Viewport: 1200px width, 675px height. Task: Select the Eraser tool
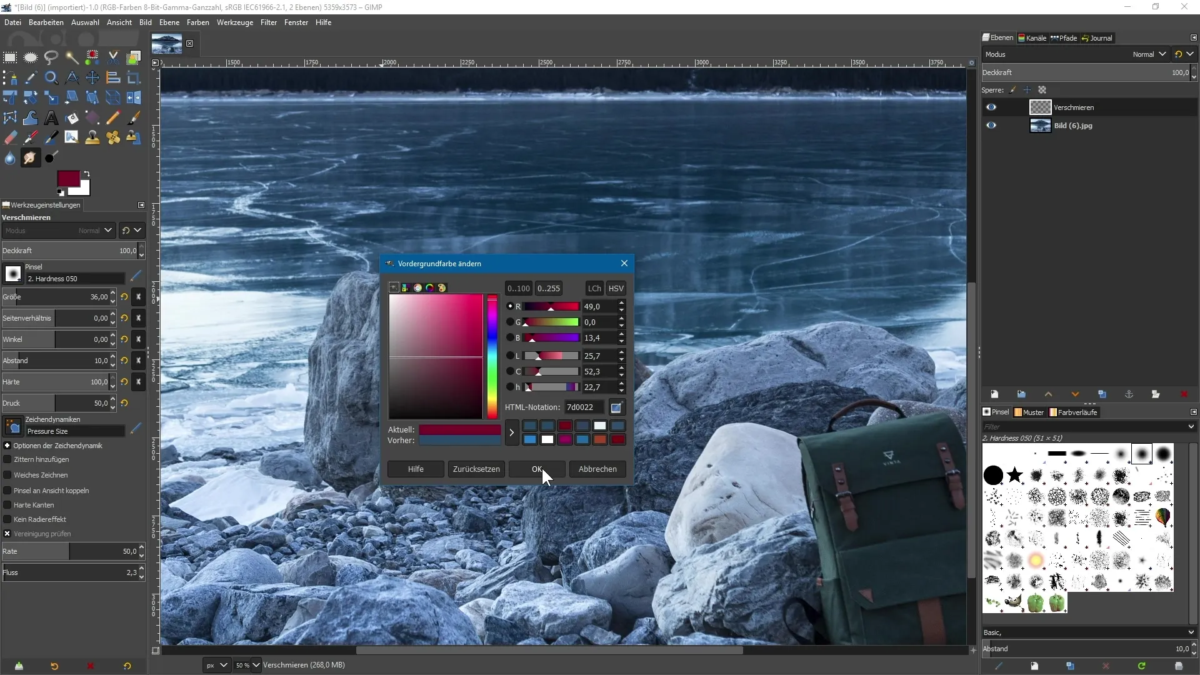[10, 138]
